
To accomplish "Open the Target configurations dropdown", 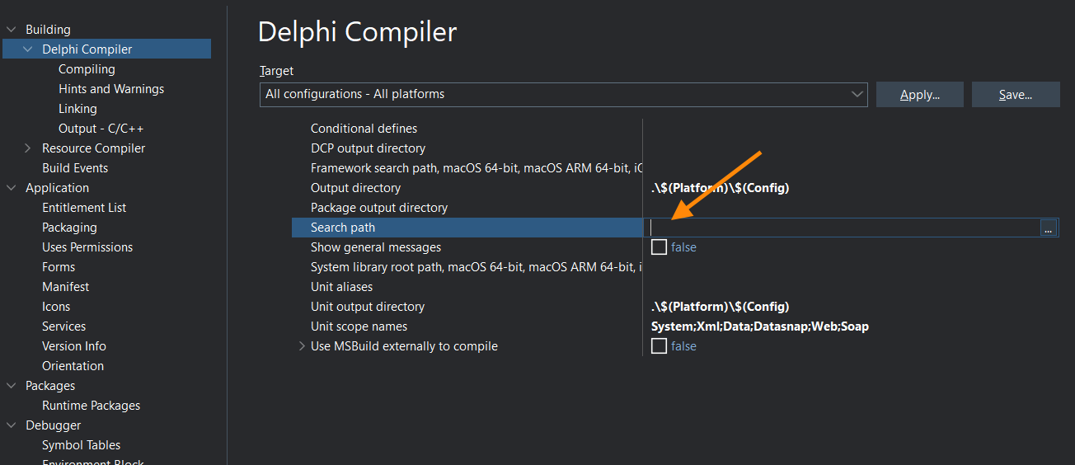I will click(857, 95).
